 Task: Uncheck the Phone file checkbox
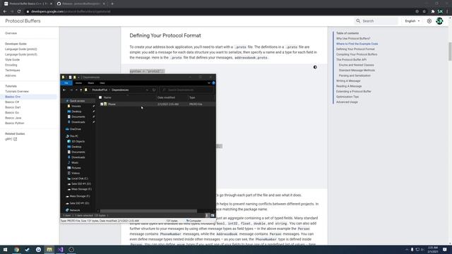pos(102,104)
